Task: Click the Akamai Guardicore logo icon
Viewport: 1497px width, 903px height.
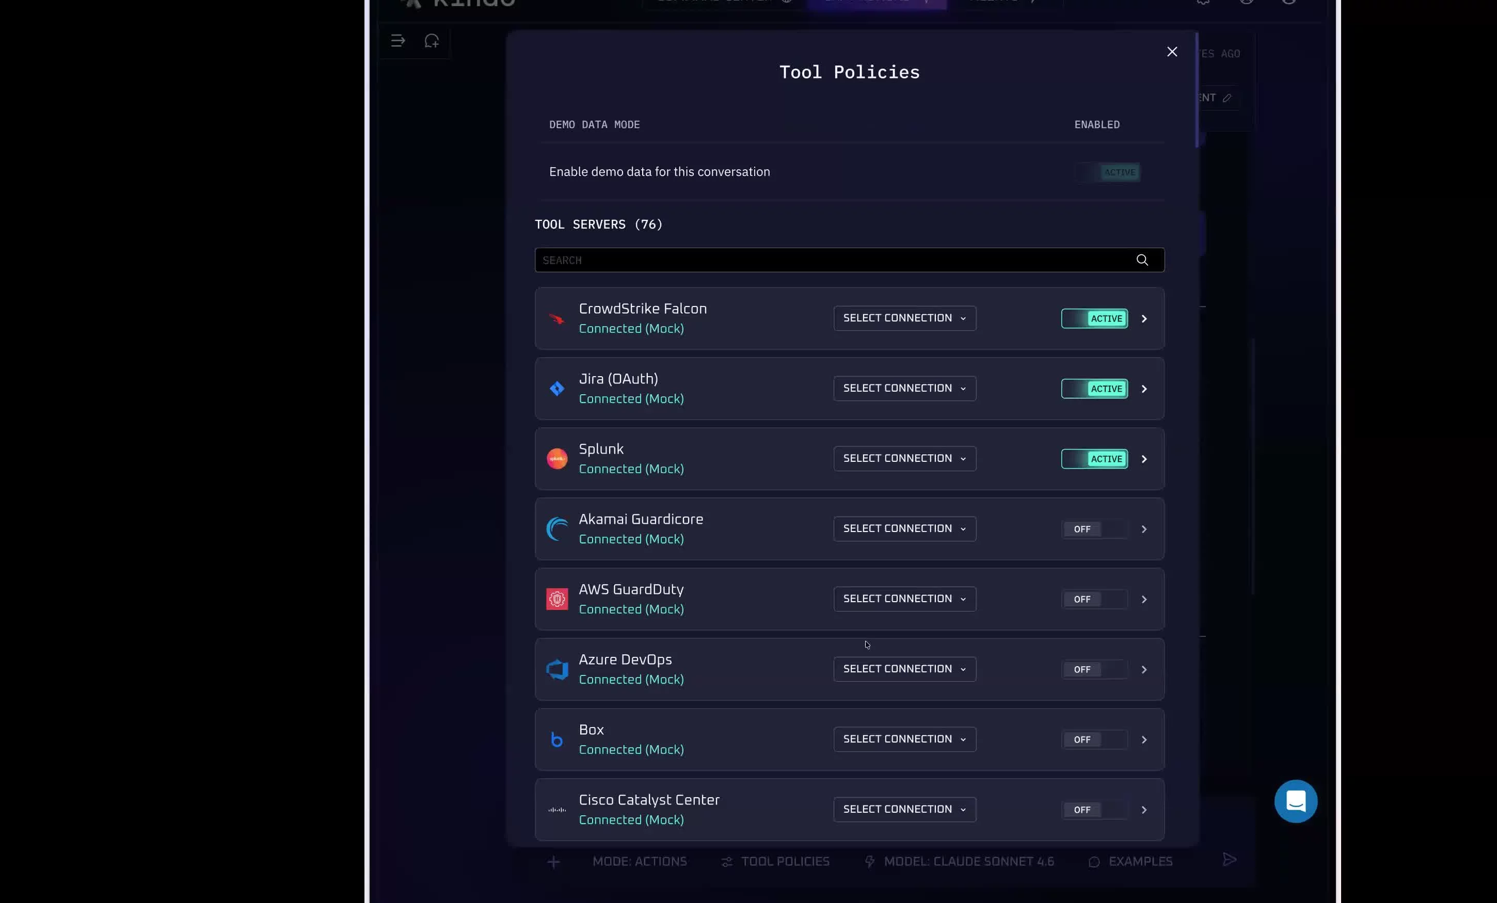Action: click(556, 529)
